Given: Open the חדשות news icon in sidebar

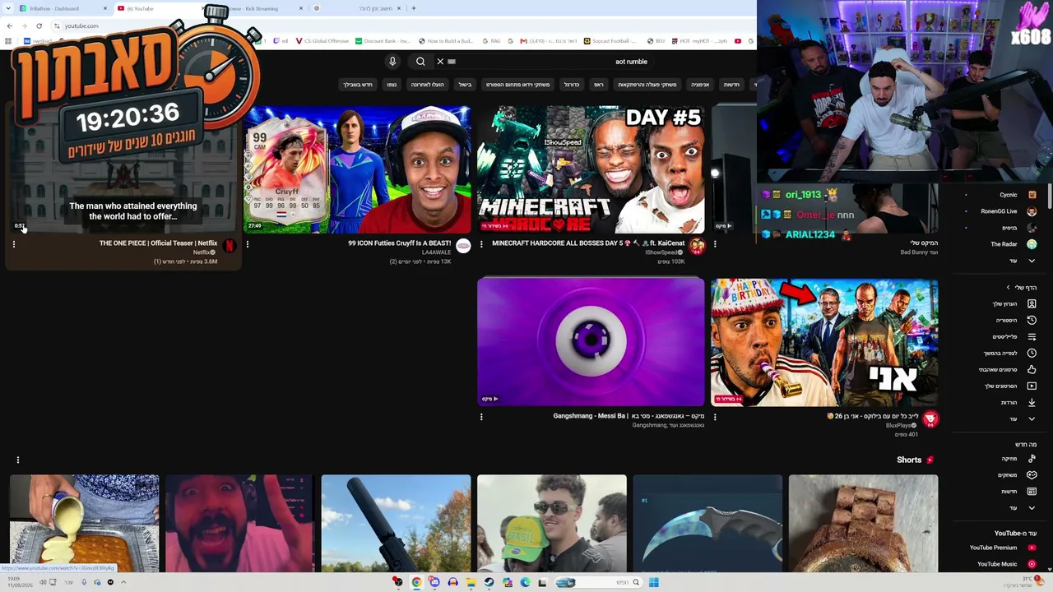Looking at the screenshot, I should (1032, 492).
